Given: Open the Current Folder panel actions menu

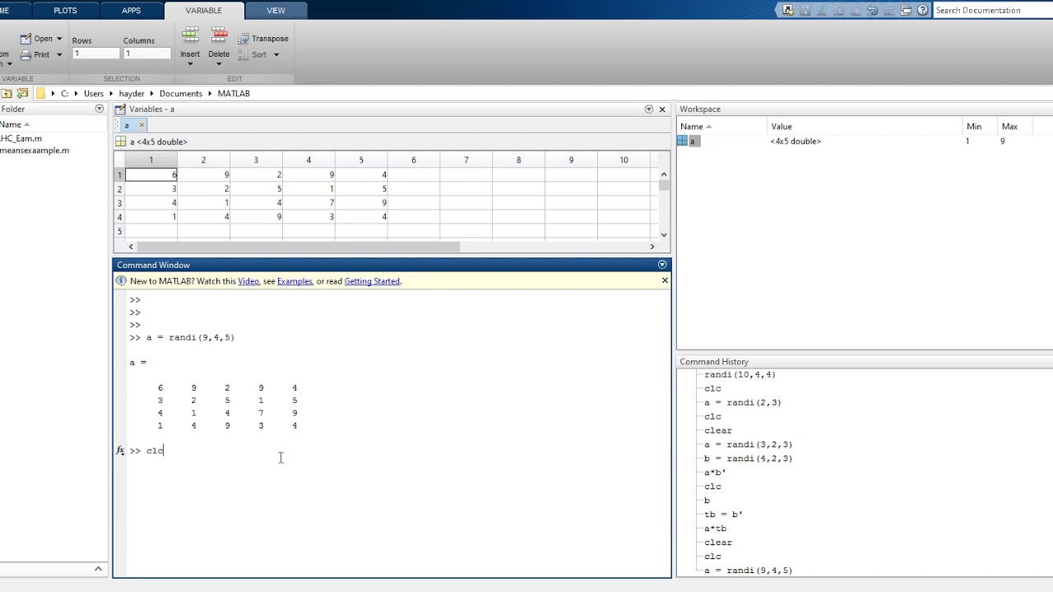Looking at the screenshot, I should click(x=100, y=109).
